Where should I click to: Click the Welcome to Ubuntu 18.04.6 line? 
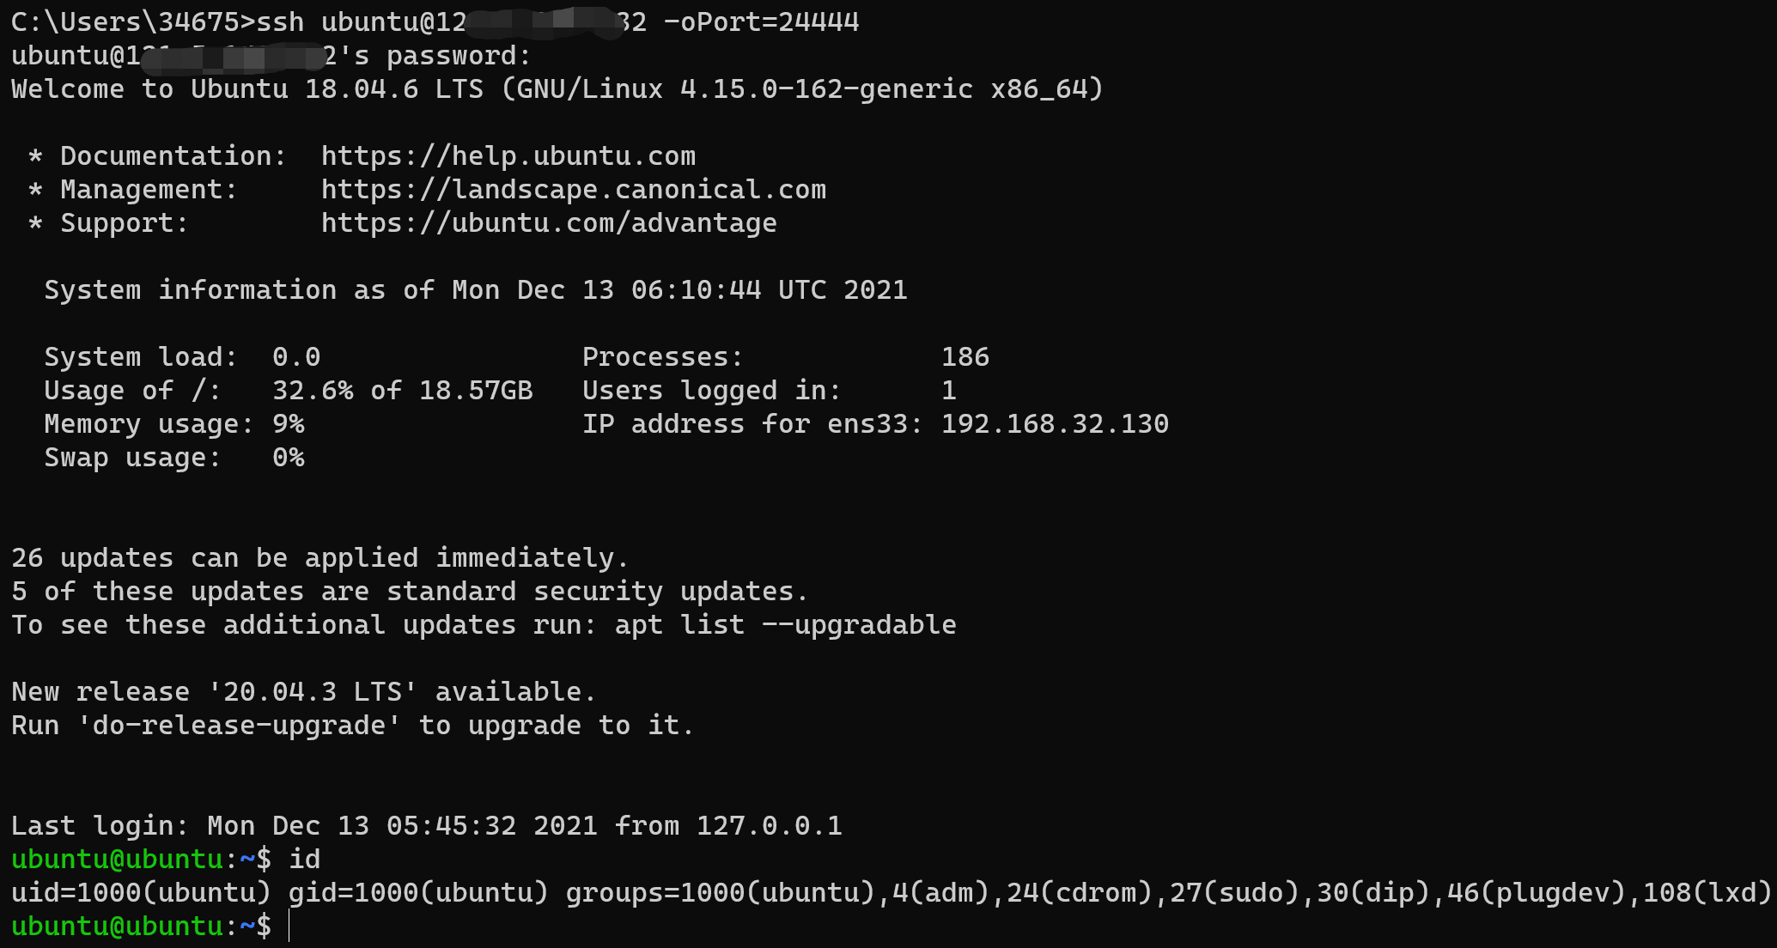point(557,89)
